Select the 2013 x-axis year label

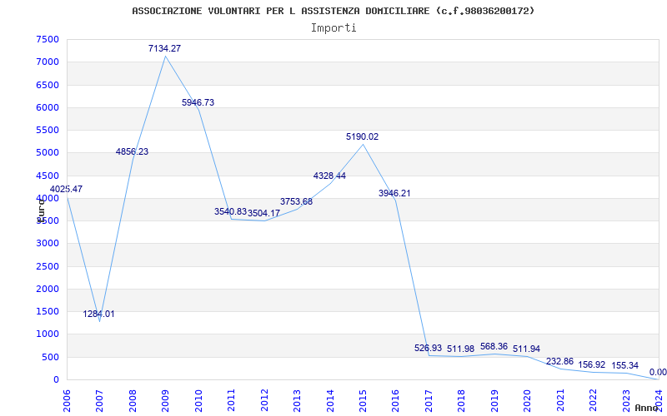tap(297, 401)
